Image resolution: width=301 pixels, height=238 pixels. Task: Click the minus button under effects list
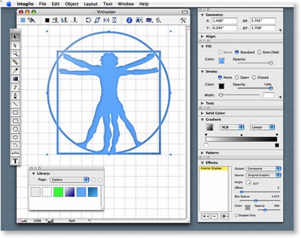(x=214, y=217)
